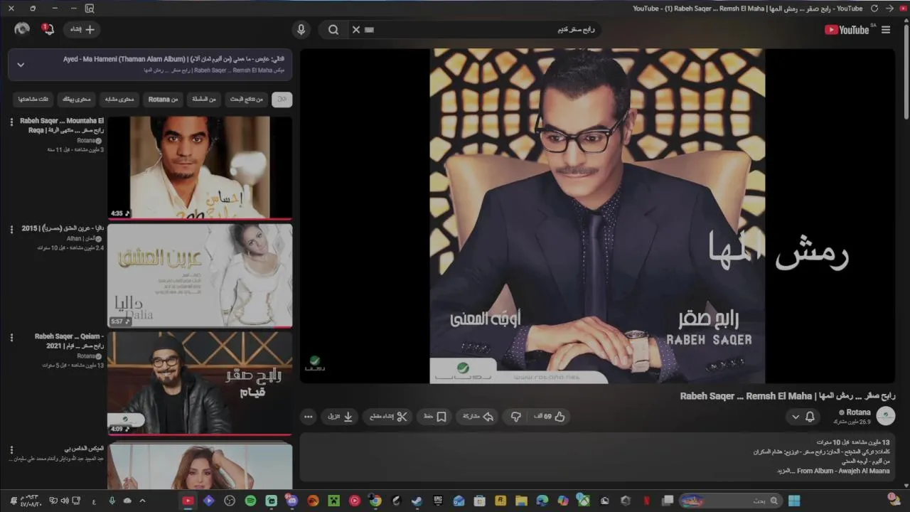The height and width of the screenshot is (512, 910).
Task: Click the search magnifier button
Action: [x=333, y=30]
